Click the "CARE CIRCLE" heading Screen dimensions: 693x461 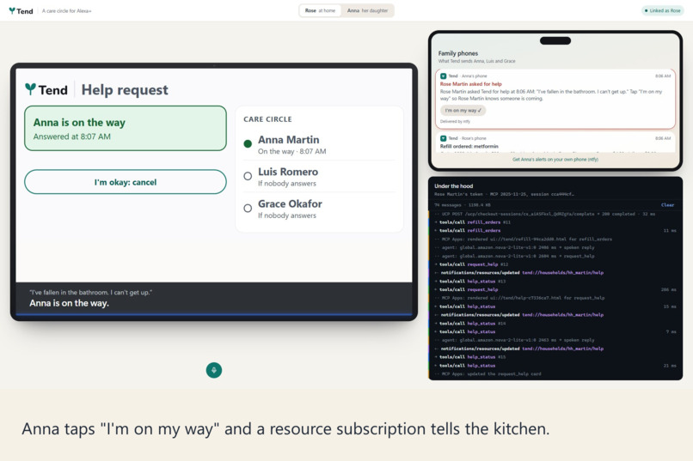[267, 119]
